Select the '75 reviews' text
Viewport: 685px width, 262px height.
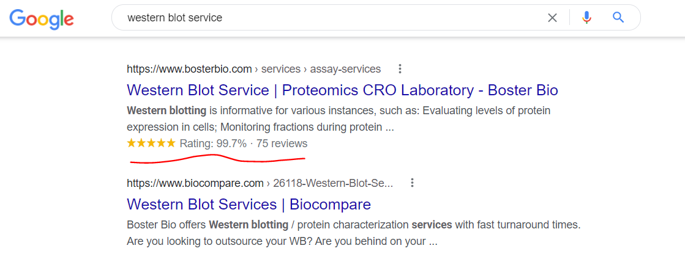[282, 144]
